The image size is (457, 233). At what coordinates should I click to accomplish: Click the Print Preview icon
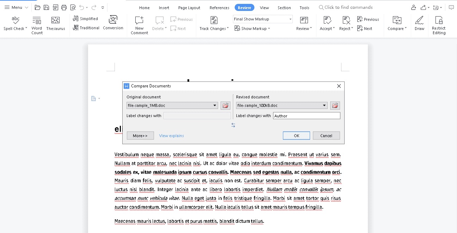[x=73, y=7]
